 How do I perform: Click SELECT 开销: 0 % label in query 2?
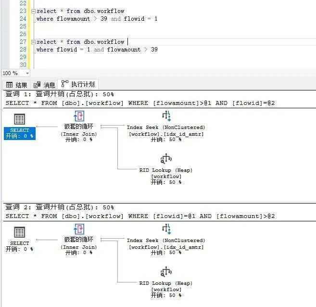(x=20, y=246)
